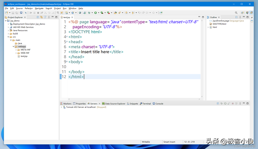Viewport: 258px width, 149px height.
Task: Expand the build folder
Action: pyautogui.click(x=8, y=34)
